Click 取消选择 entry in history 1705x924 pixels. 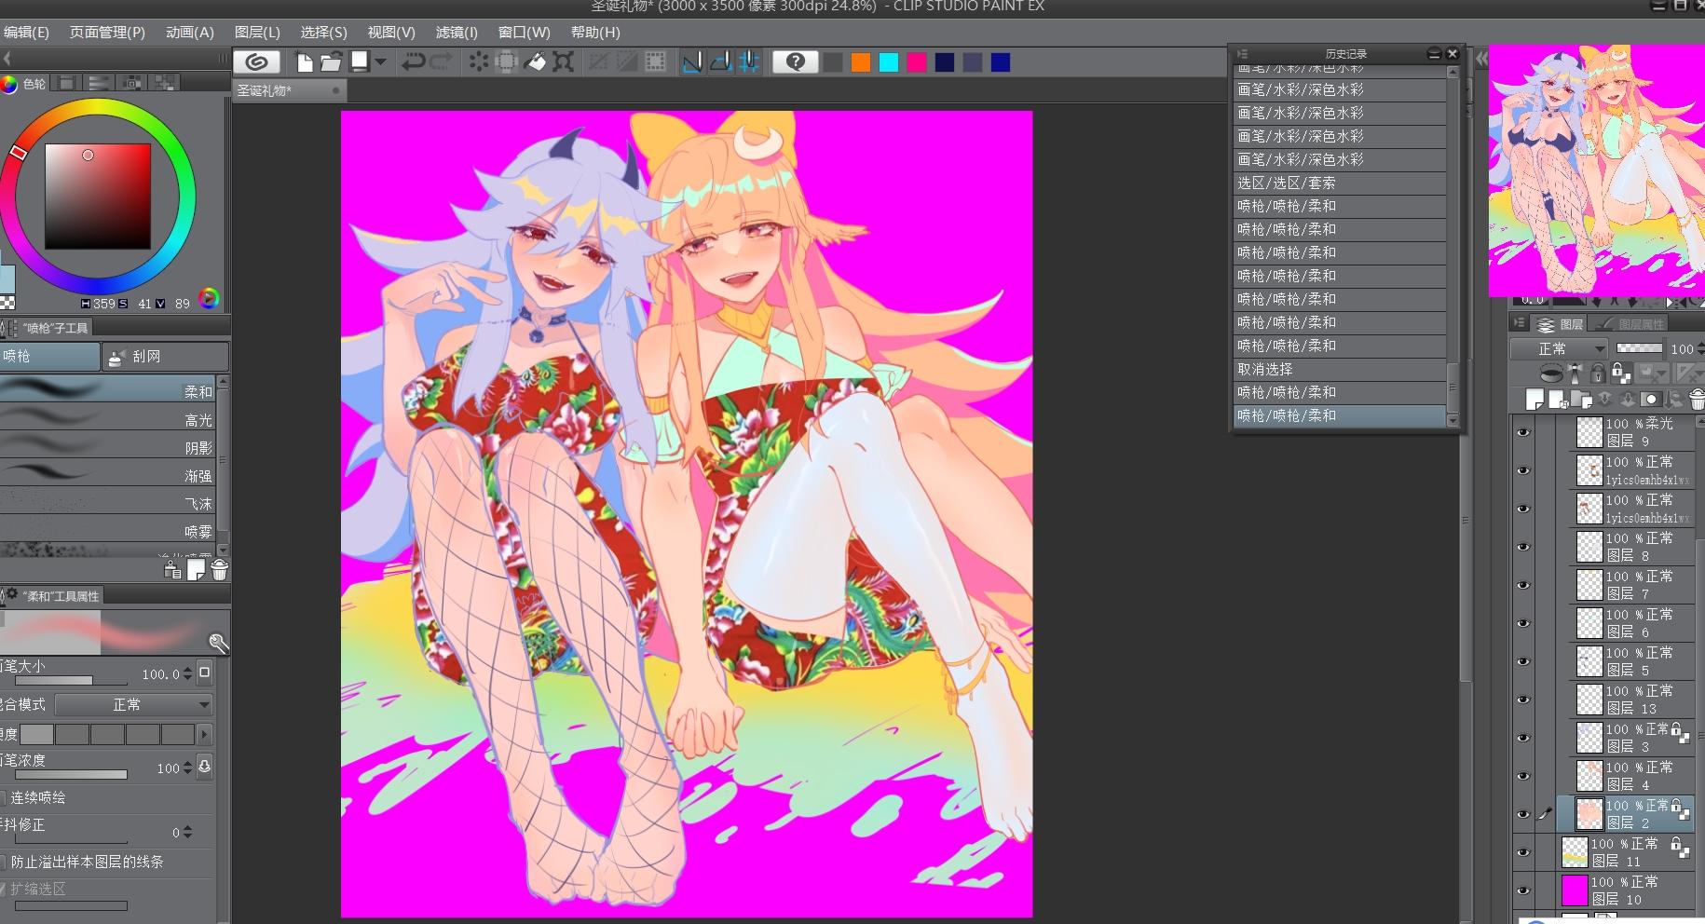(1340, 369)
